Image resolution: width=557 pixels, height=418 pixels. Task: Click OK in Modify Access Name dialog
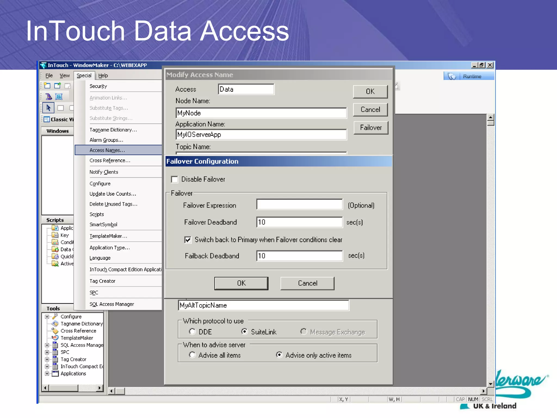[x=370, y=92]
